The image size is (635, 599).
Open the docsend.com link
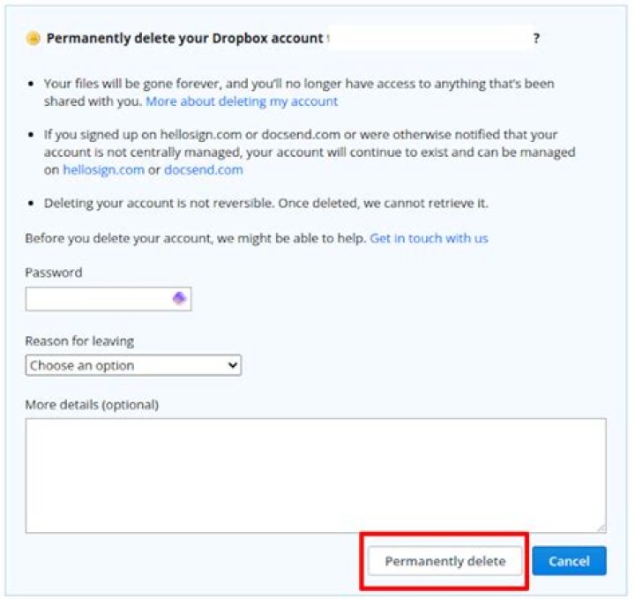pyautogui.click(x=203, y=169)
